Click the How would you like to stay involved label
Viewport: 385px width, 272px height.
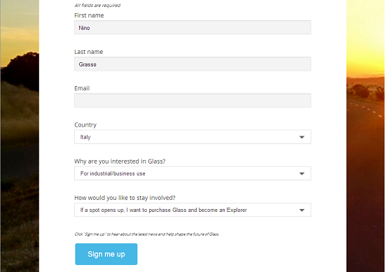pos(125,198)
